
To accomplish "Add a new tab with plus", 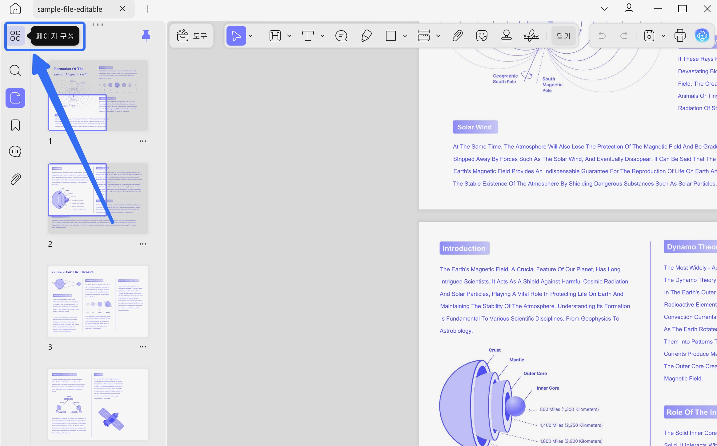I will coord(147,9).
